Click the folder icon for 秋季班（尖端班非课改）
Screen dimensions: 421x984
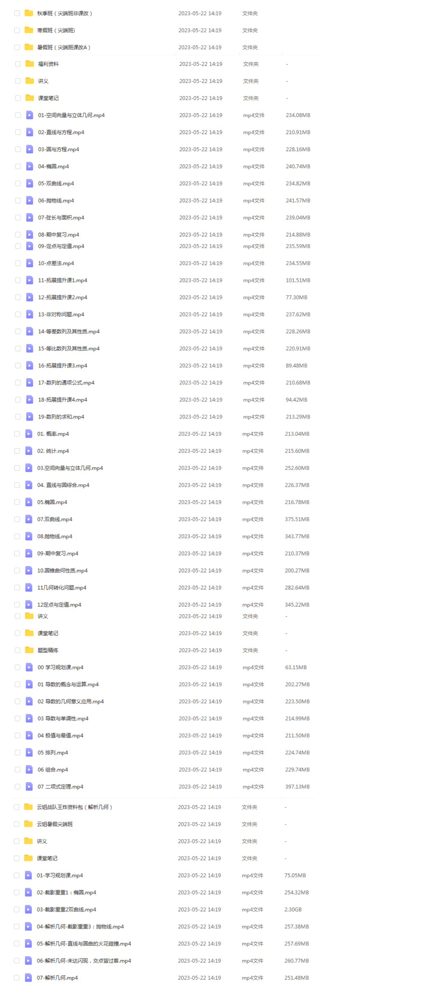pyautogui.click(x=29, y=13)
